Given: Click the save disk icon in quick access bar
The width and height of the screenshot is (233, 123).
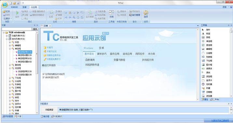Looking at the screenshot, I should tap(18, 3).
